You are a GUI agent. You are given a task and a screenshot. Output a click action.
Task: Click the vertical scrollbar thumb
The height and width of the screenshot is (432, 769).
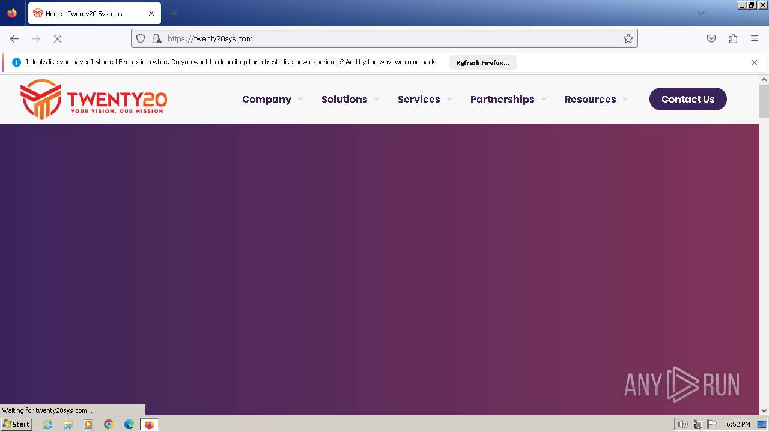[764, 101]
